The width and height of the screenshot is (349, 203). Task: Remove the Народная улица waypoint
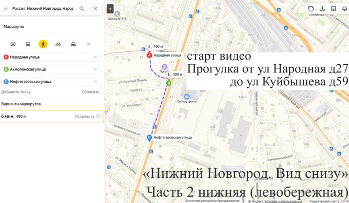pos(95,57)
